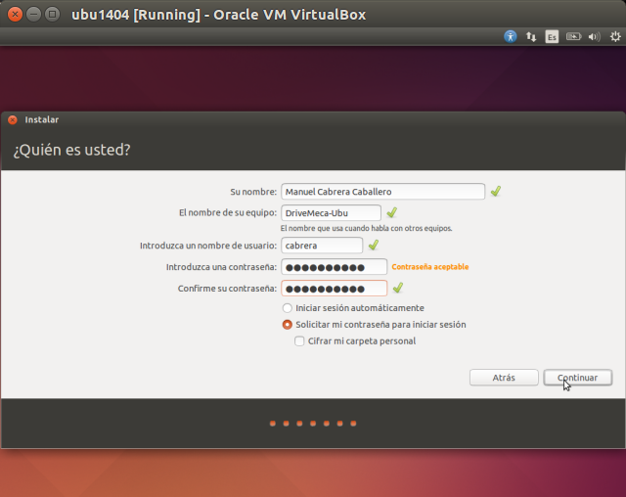626x497 pixels.
Task: Click the Su nombre: label
Action: coord(253,192)
